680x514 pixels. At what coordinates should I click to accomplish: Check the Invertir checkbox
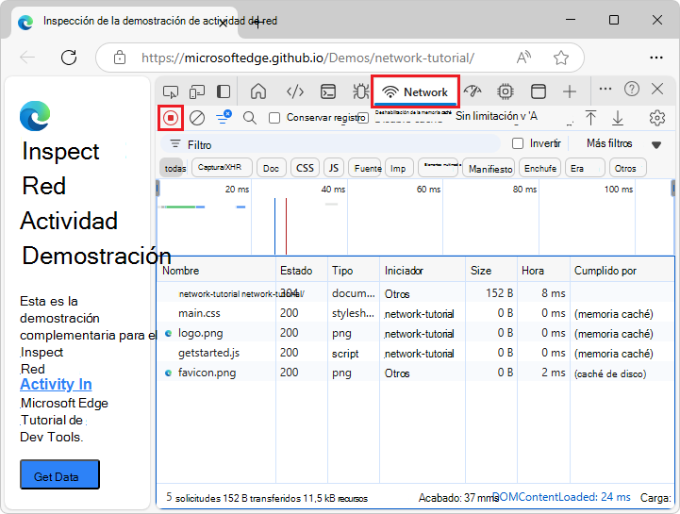click(x=517, y=143)
